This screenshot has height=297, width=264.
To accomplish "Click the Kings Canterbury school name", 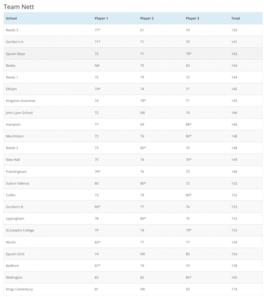I will (x=19, y=289).
